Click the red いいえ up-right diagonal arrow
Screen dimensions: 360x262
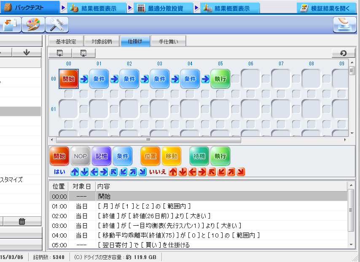click(231, 172)
